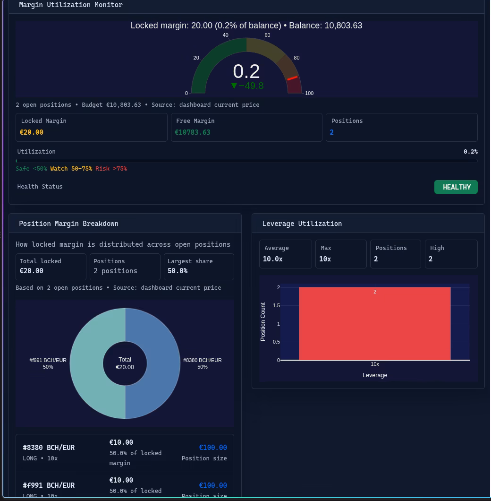491x501 pixels.
Task: Open the #f991 BCH/EUR position row
Action: 125,485
